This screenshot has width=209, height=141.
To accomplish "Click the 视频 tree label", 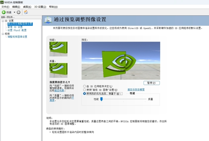I will [x=7, y=34].
